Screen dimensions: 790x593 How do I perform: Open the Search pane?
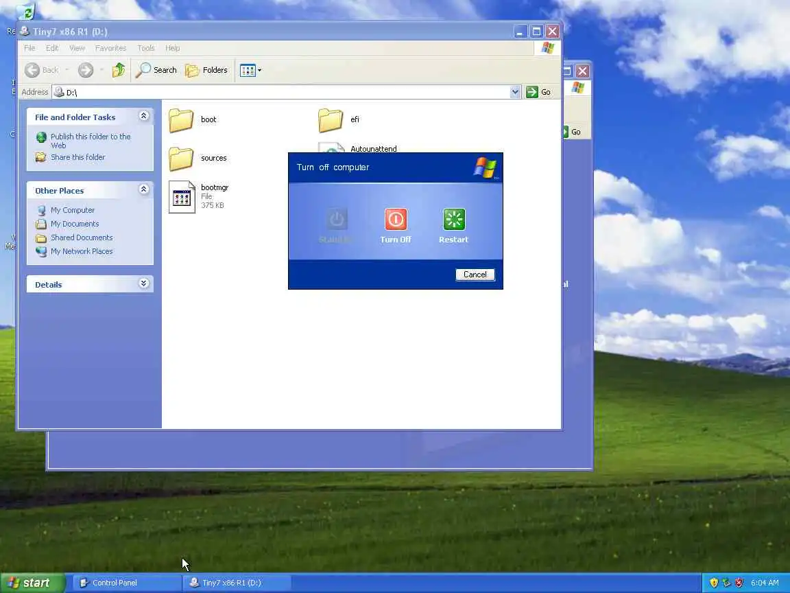(156, 70)
